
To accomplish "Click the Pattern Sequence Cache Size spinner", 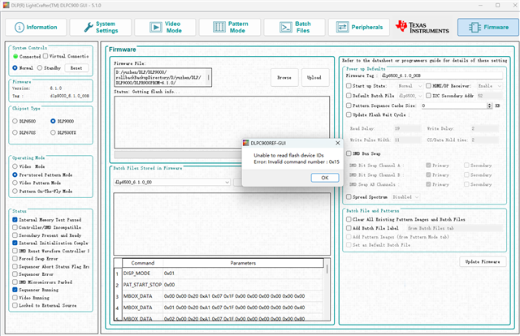I will point(489,106).
